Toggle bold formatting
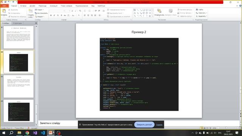Screen dimensions: 242x136 click(x=51, y=15)
